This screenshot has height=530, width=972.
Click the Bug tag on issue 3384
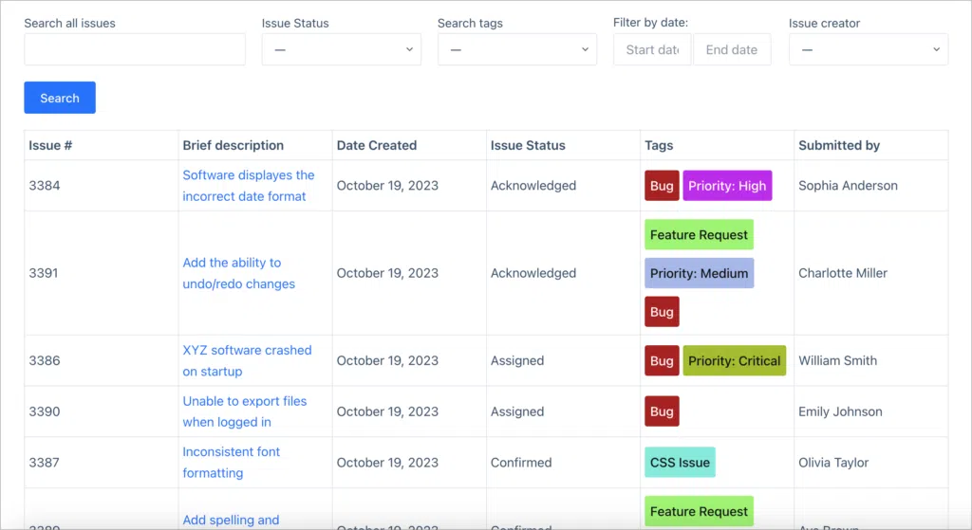point(662,186)
